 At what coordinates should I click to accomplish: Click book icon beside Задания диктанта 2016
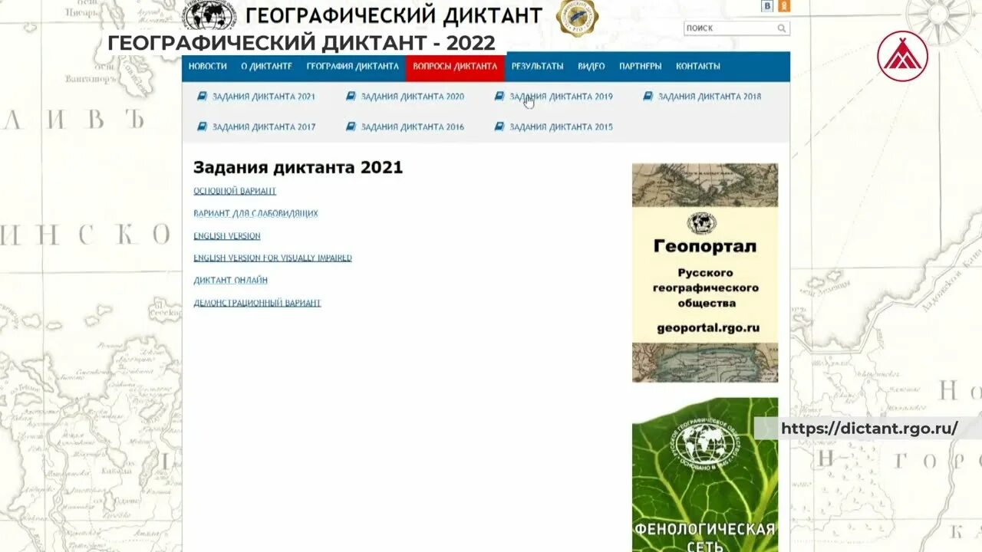pos(351,127)
